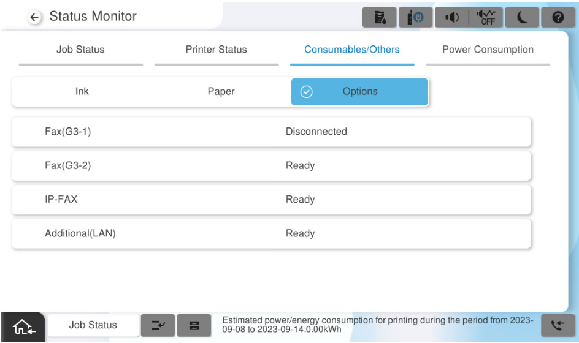Tap the paper cassette icon in bottom bar
Viewport: 579px width, 343px height.
194,325
